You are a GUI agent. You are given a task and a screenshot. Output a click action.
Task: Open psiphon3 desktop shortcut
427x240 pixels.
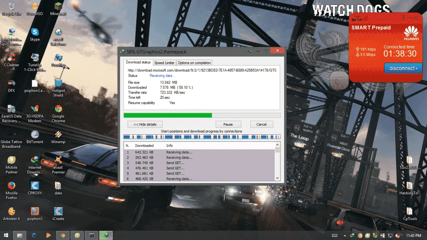(x=35, y=213)
